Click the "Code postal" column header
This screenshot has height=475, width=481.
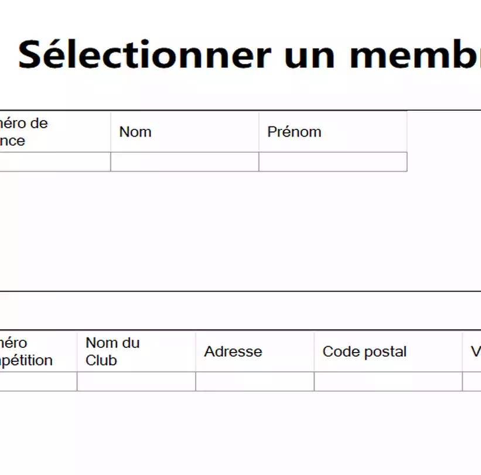click(x=364, y=351)
